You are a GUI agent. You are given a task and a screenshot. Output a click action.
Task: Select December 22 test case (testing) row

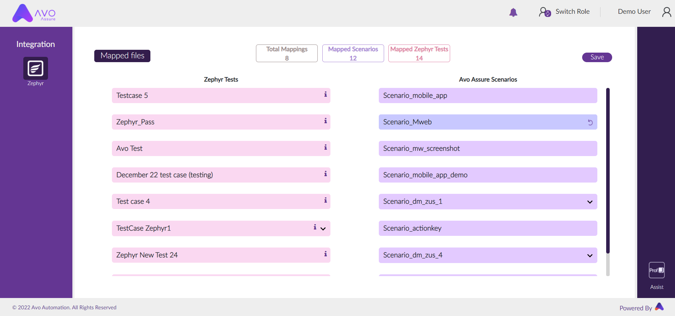click(x=221, y=175)
